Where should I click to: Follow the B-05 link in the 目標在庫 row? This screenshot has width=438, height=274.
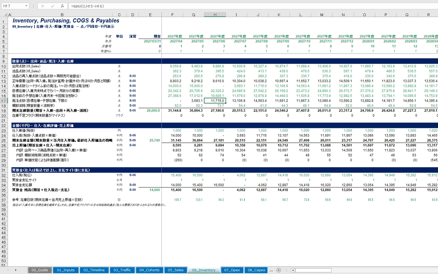coord(132,91)
